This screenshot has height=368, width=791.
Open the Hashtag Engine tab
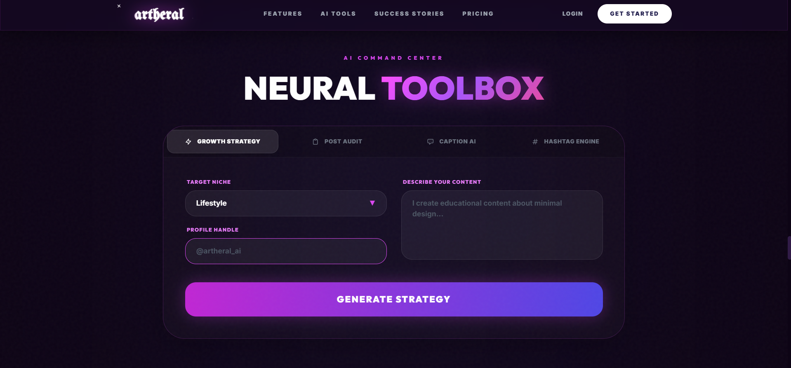pos(571,141)
